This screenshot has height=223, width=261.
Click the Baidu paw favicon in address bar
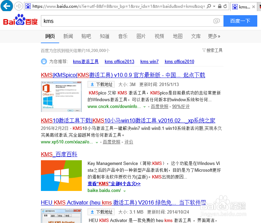tap(28, 6)
